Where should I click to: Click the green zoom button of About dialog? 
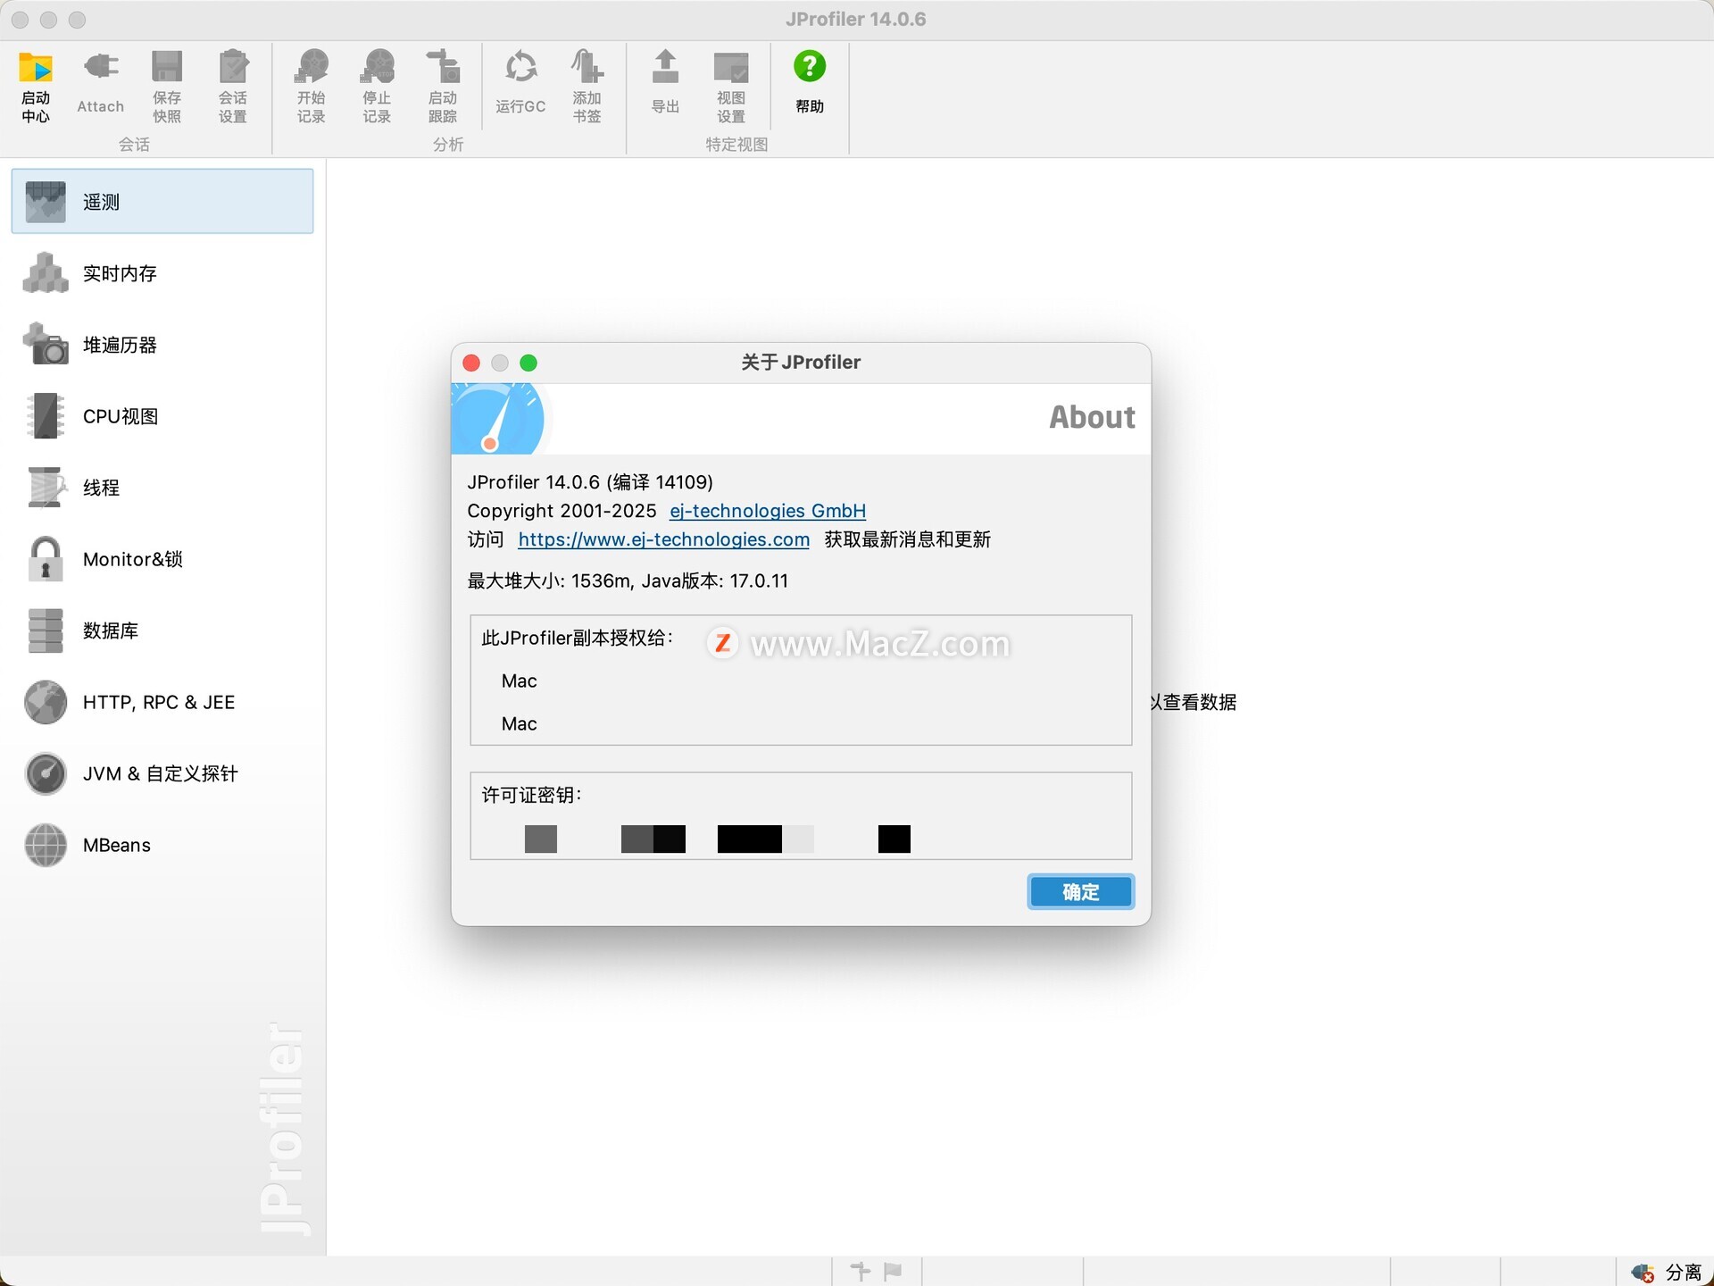tap(528, 363)
